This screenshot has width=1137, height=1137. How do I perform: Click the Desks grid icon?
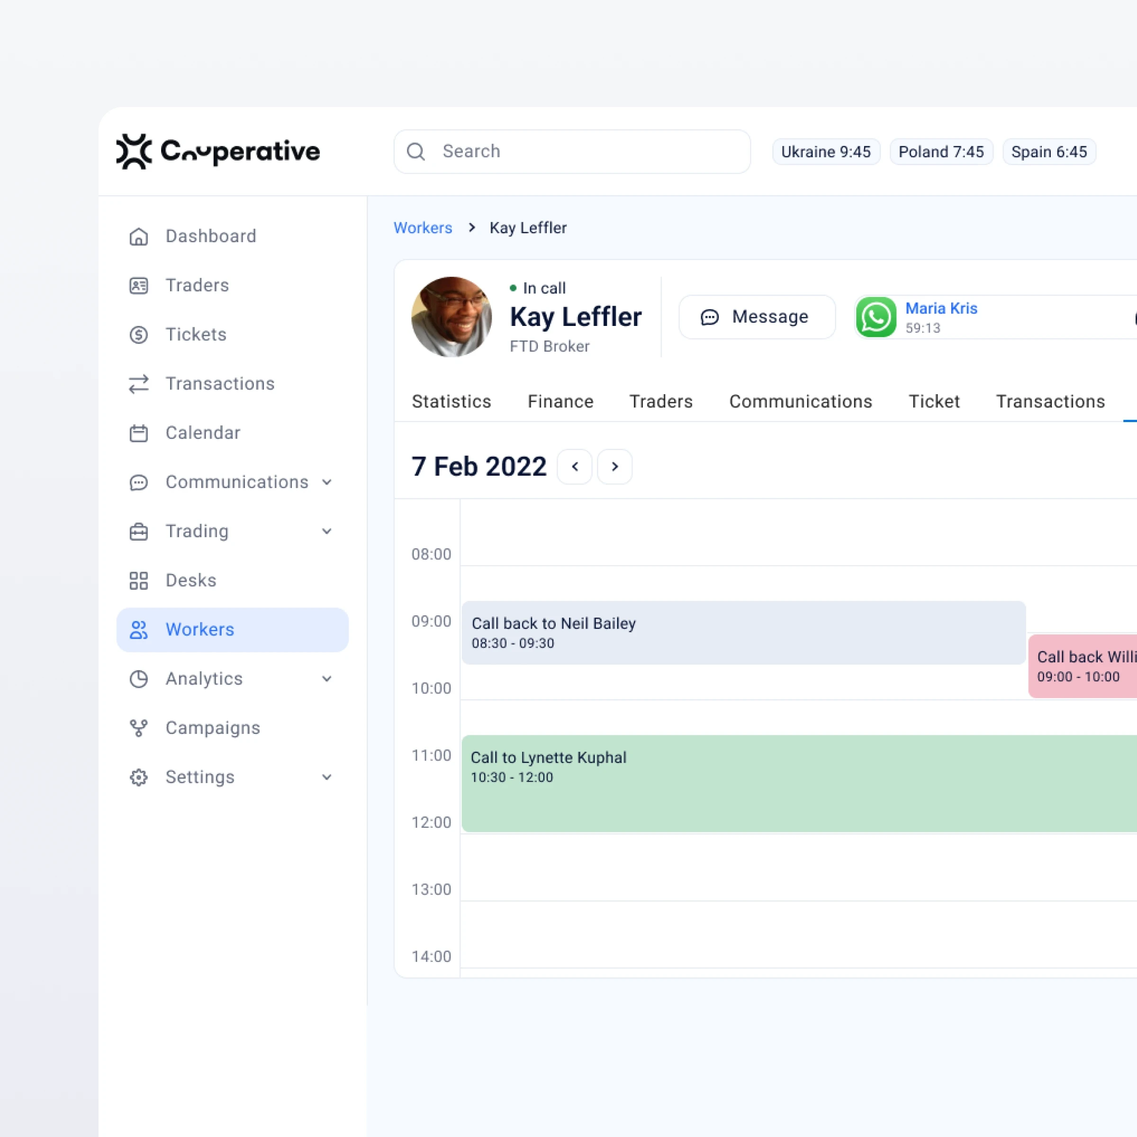click(x=138, y=580)
